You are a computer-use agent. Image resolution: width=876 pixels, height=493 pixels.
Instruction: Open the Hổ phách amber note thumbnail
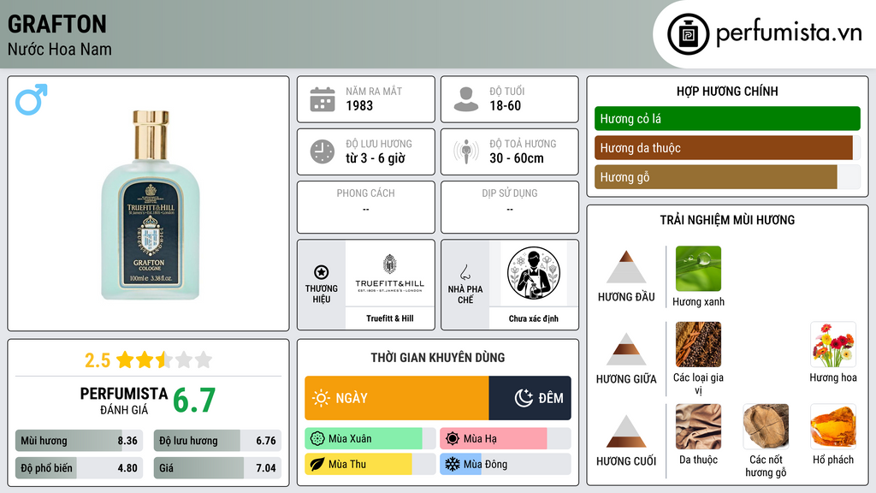click(833, 426)
